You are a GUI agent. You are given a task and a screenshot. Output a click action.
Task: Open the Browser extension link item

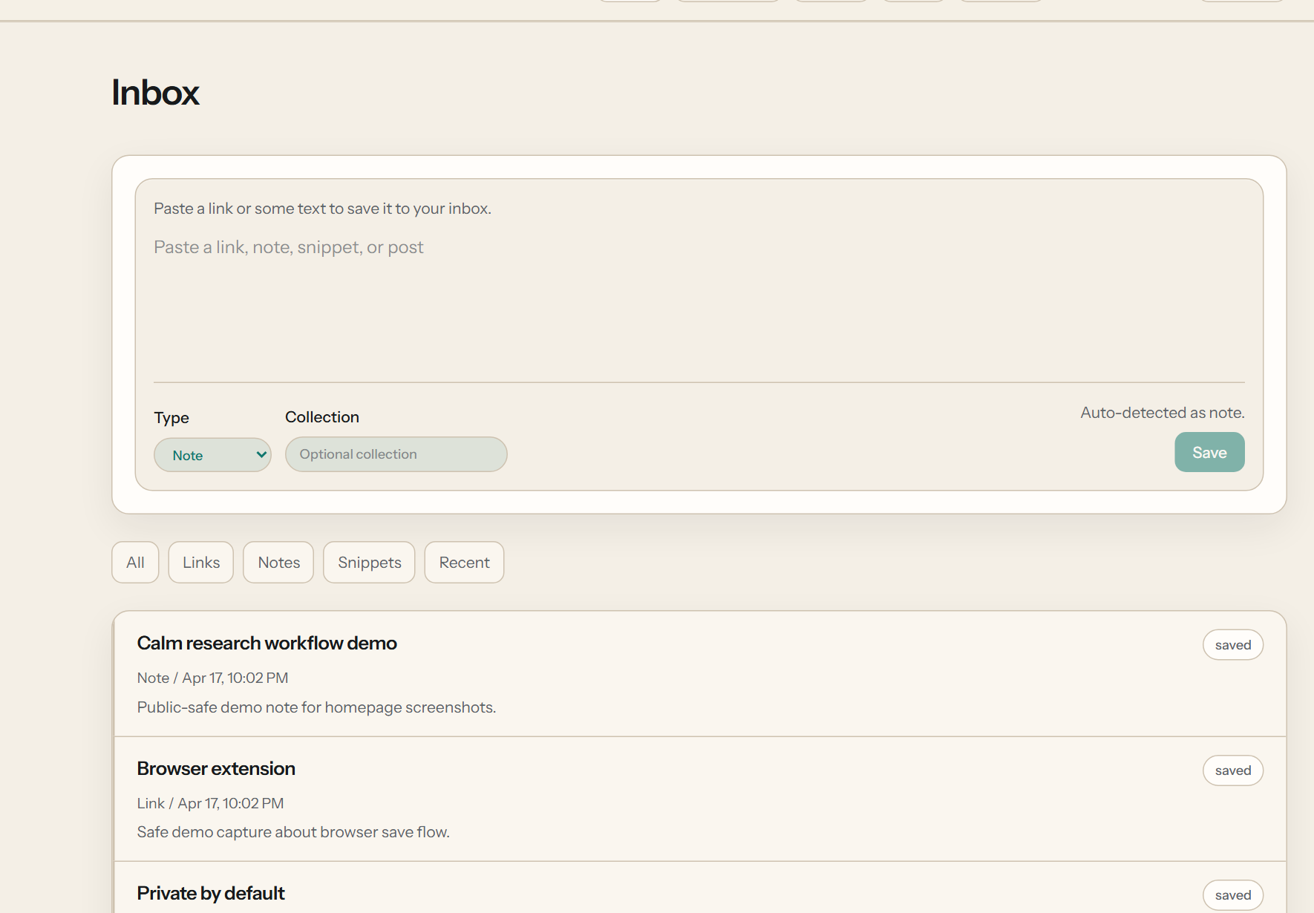216,768
